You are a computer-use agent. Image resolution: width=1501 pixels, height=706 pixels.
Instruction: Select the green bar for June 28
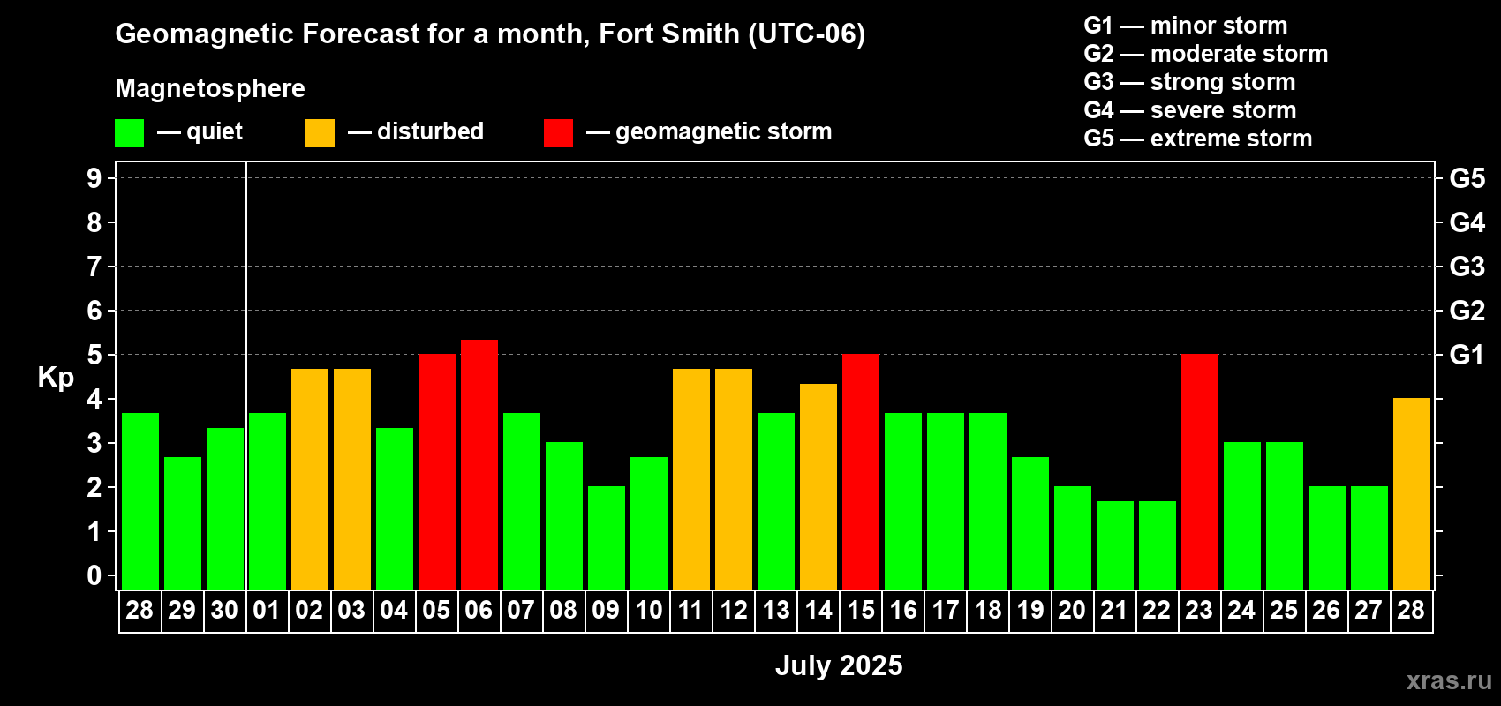[140, 501]
